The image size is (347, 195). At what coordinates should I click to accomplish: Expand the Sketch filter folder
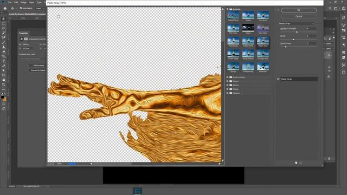tap(228, 85)
